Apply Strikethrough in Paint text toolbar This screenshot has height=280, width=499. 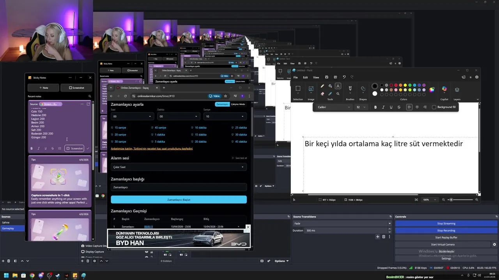[399, 107]
